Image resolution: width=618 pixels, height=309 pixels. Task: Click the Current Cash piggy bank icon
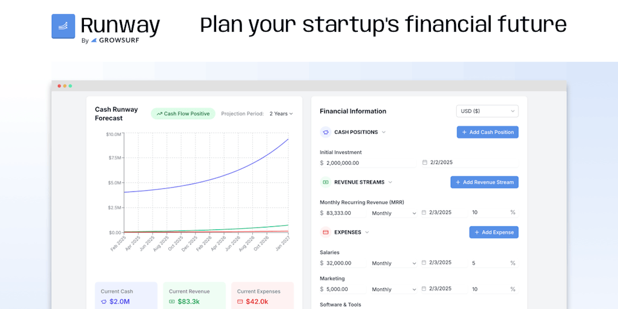point(104,301)
